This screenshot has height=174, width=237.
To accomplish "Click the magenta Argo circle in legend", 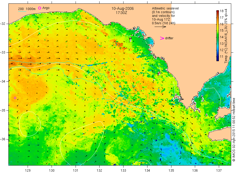I will click(x=39, y=8).
